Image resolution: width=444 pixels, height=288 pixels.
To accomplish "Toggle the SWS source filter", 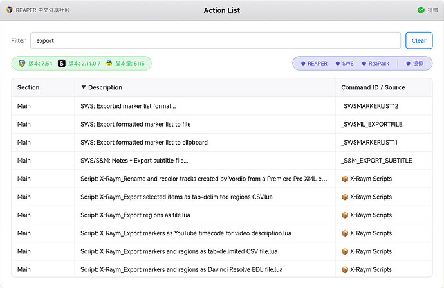I will click(344, 64).
